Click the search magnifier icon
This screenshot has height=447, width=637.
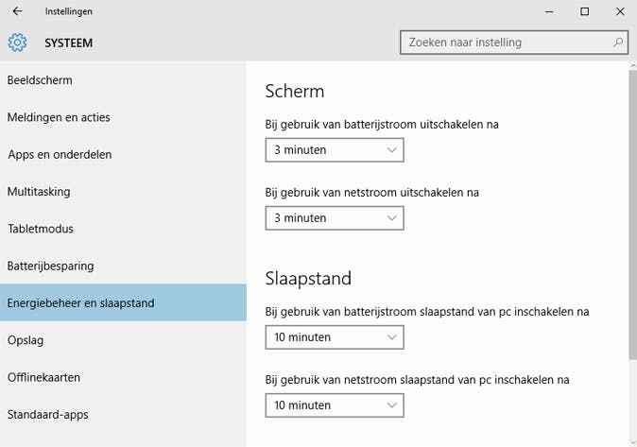click(618, 43)
